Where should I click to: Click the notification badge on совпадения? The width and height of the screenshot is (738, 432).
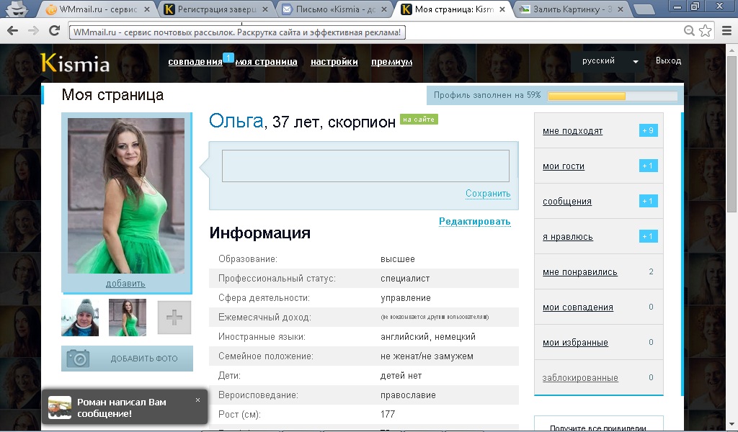tap(228, 58)
